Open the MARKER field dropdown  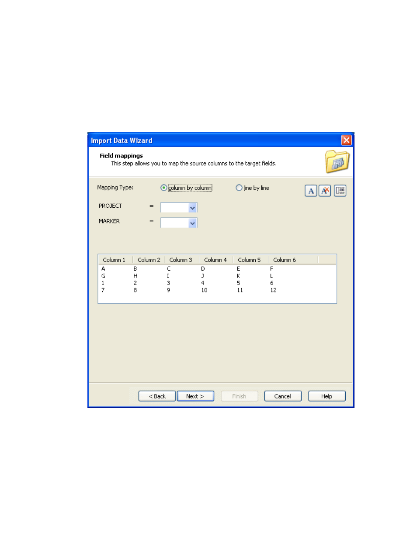192,223
